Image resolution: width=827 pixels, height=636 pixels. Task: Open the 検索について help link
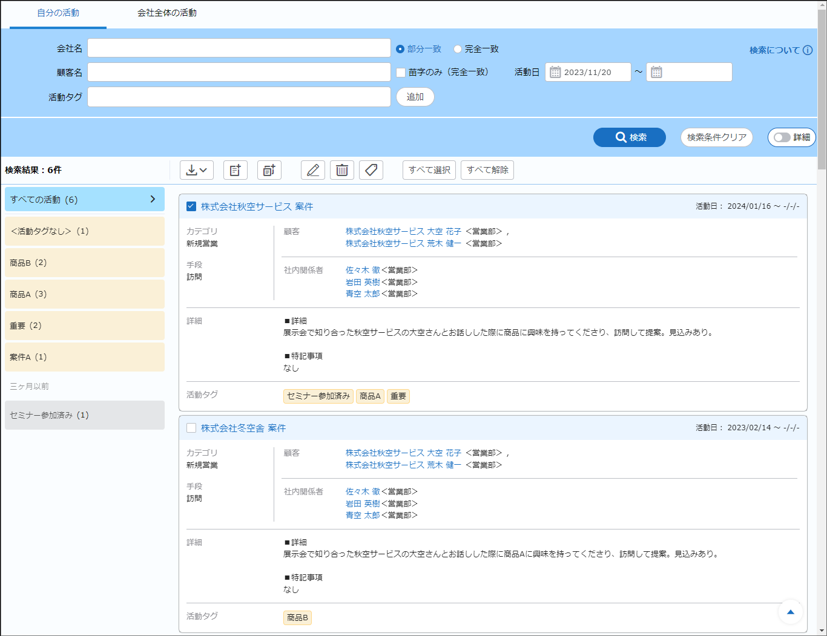[780, 50]
